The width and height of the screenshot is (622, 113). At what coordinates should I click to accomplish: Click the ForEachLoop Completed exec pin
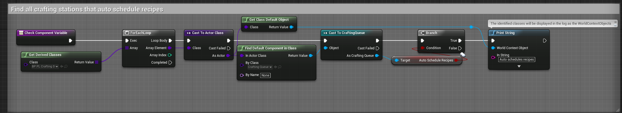(x=170, y=63)
